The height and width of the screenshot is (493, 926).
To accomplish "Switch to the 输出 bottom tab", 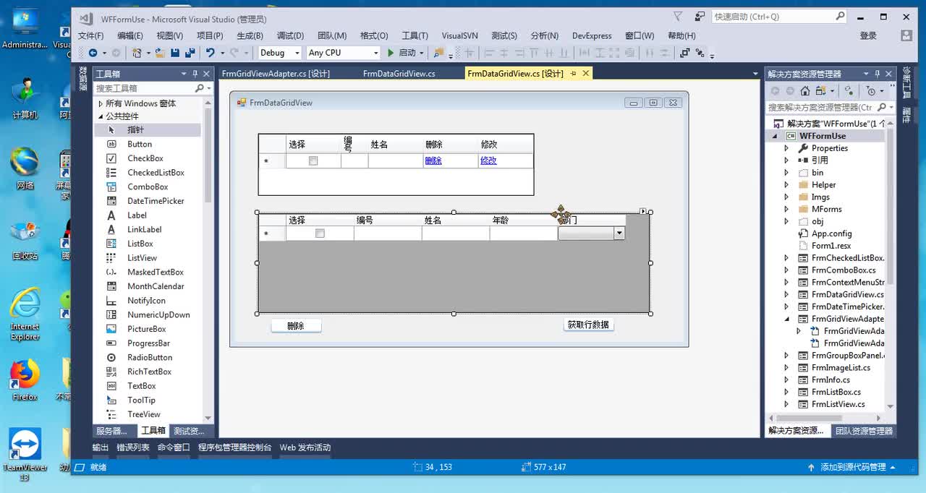I will click(100, 447).
